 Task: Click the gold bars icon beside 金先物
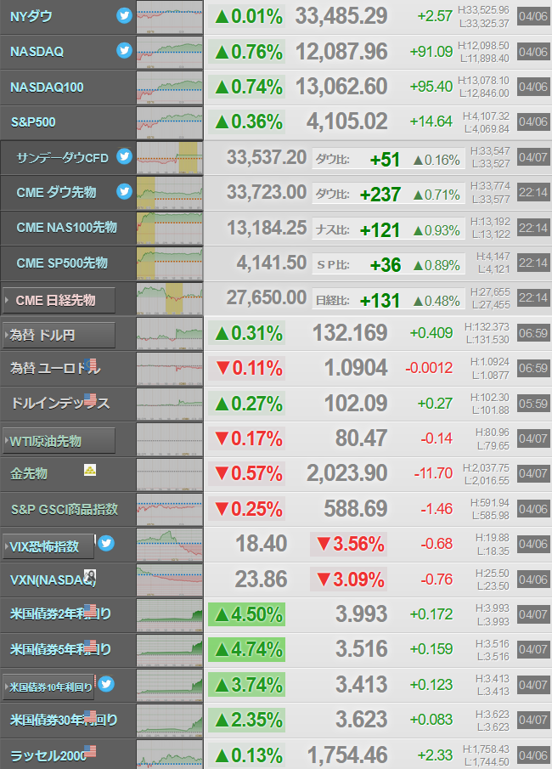tap(90, 470)
